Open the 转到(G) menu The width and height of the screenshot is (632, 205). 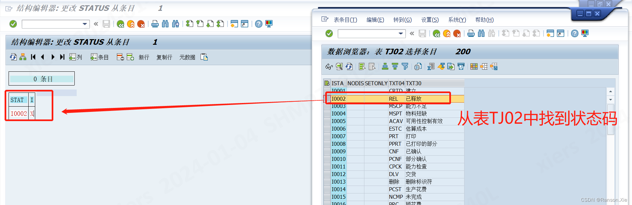pyautogui.click(x=402, y=20)
